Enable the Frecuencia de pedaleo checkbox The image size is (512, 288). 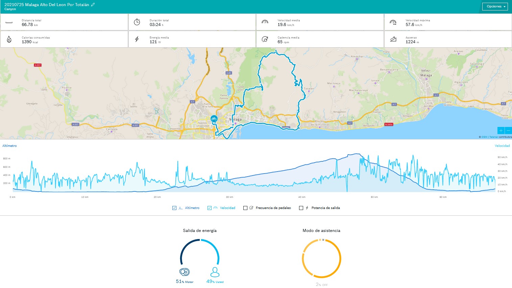(x=245, y=208)
